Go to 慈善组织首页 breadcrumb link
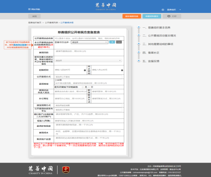 coord(35,22)
